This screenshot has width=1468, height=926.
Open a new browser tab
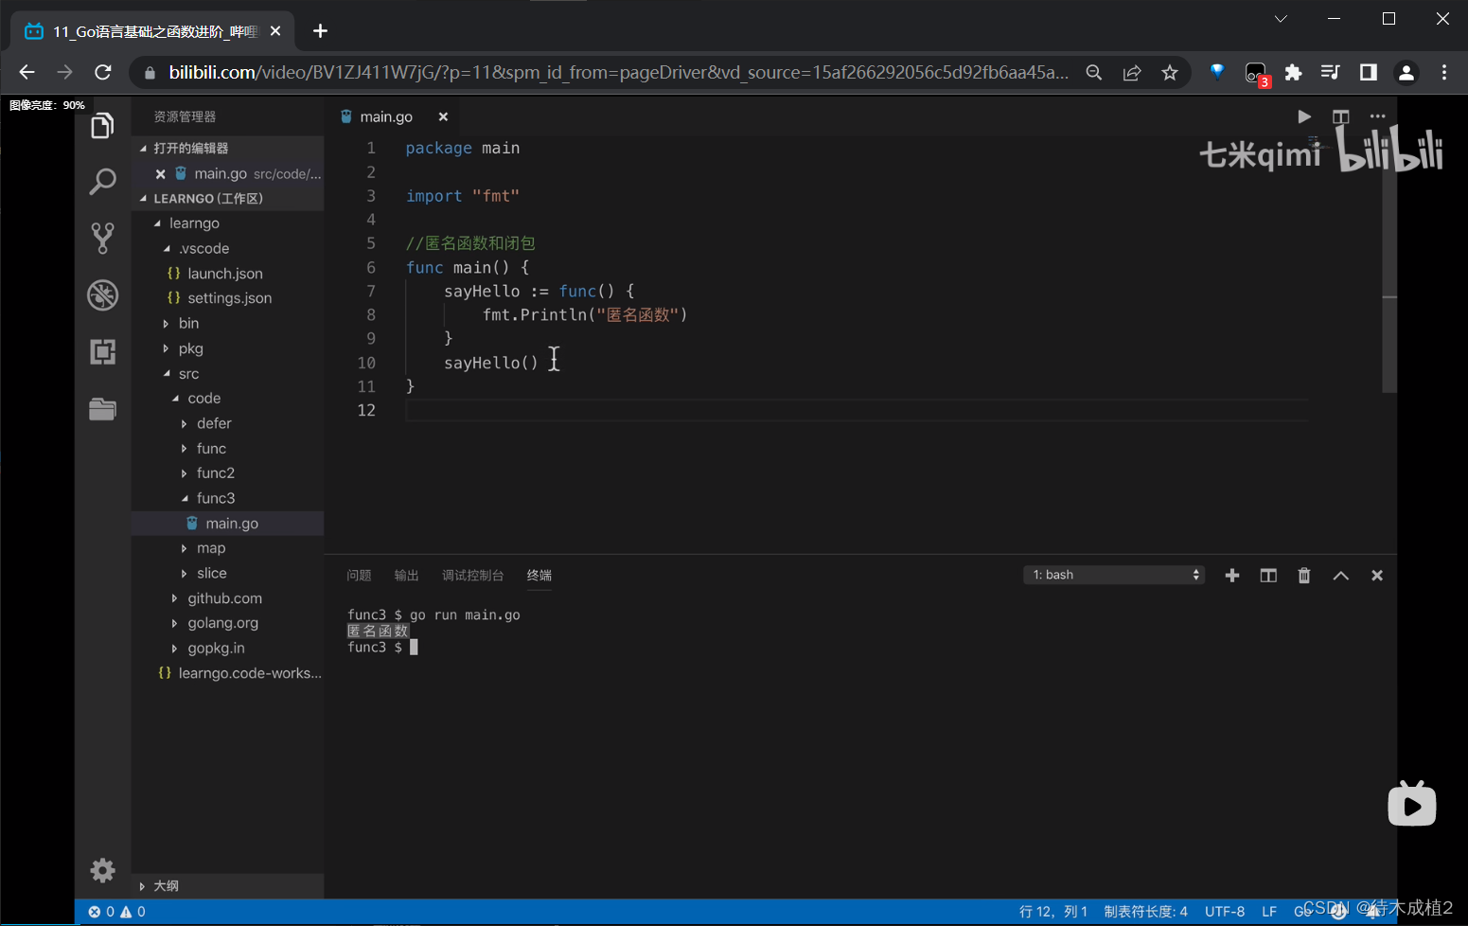click(x=320, y=31)
